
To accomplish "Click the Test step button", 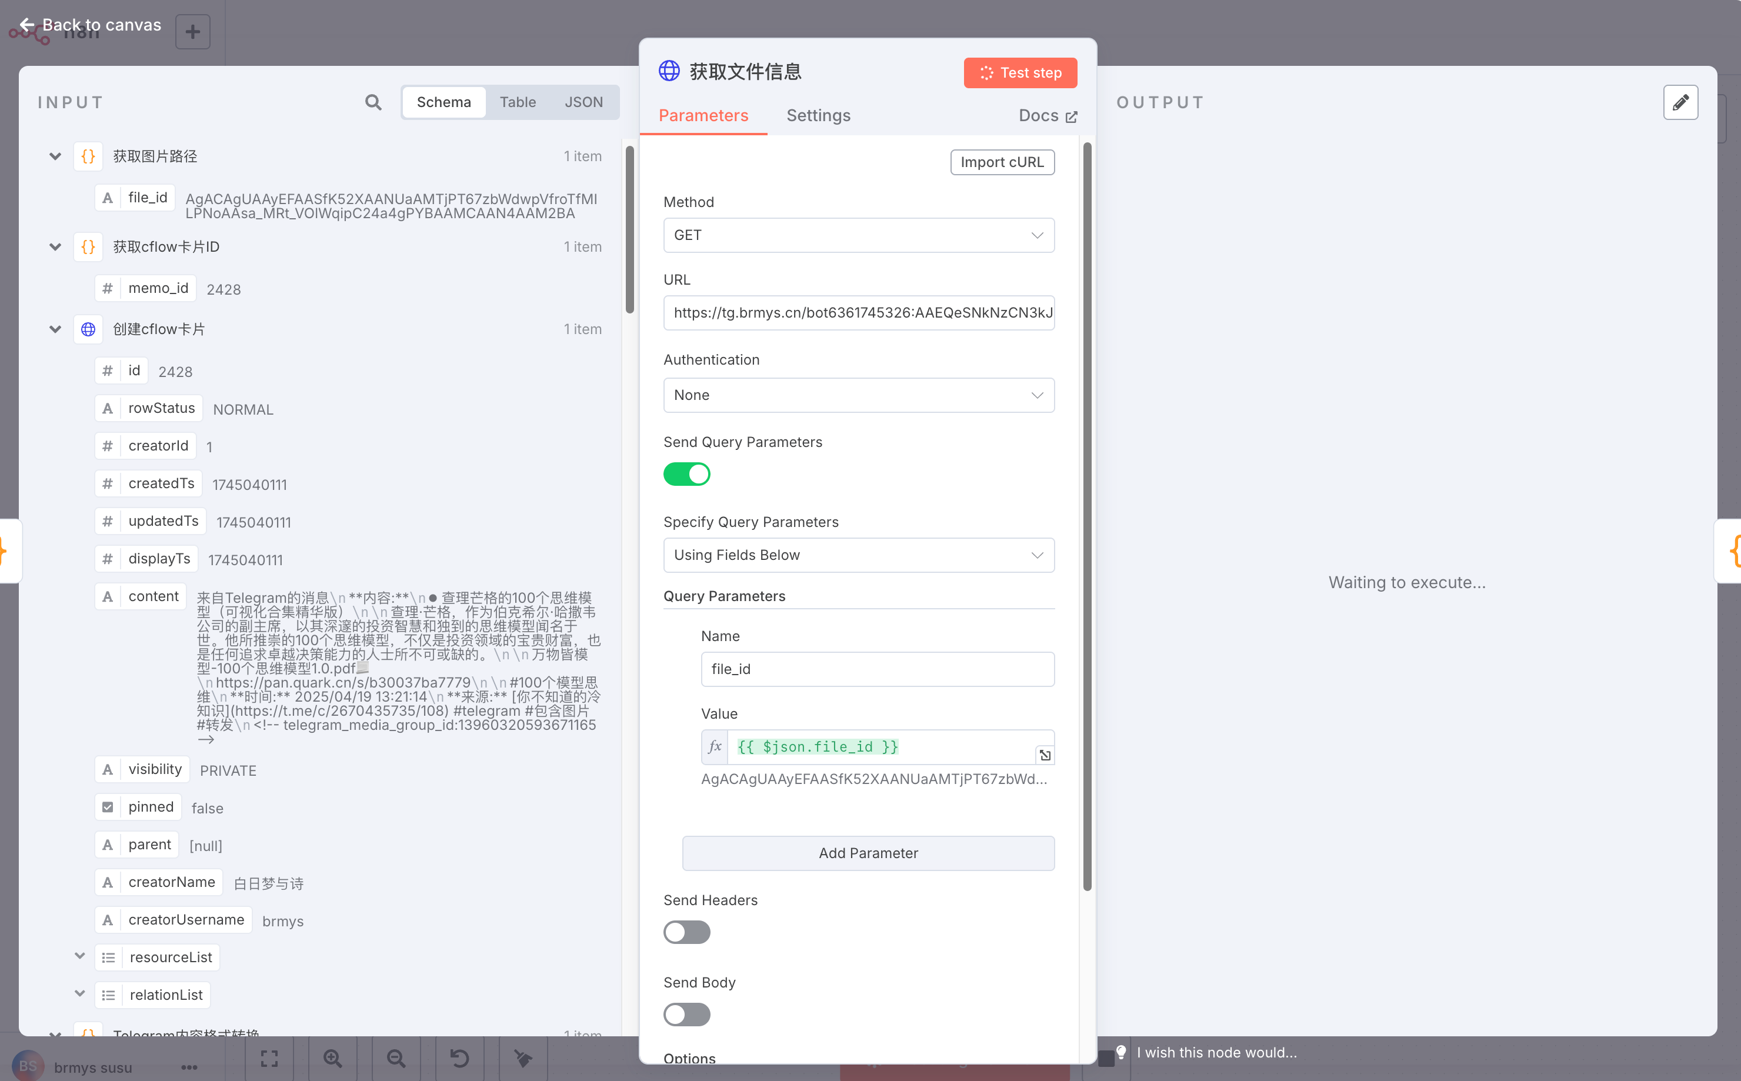I will (1020, 72).
